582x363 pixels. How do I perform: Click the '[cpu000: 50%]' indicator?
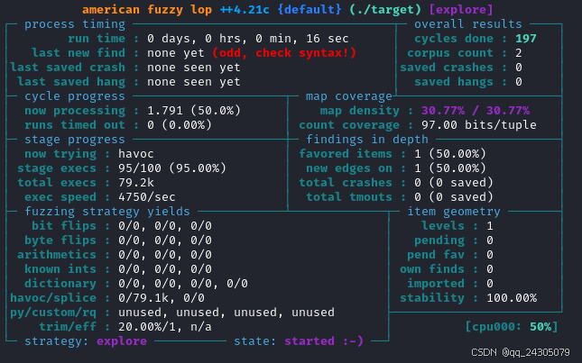[512, 328]
